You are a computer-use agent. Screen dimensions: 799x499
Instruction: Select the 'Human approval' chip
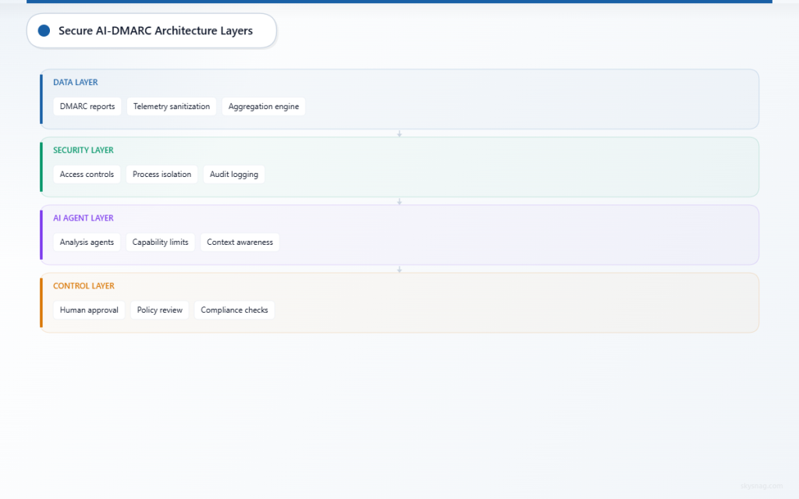pos(89,310)
